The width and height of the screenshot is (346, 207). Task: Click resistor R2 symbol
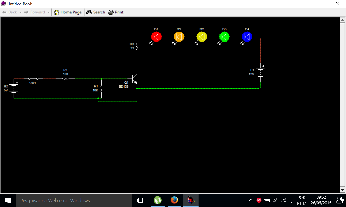point(66,79)
